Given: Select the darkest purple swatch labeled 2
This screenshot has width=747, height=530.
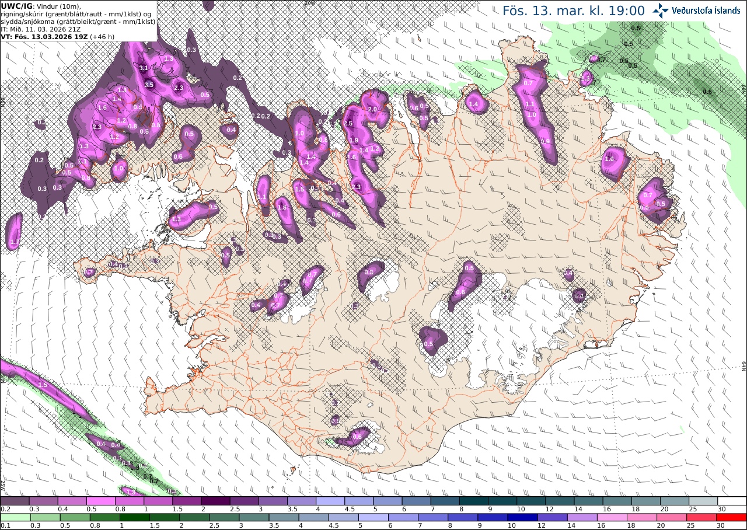Looking at the screenshot, I should point(215,501).
